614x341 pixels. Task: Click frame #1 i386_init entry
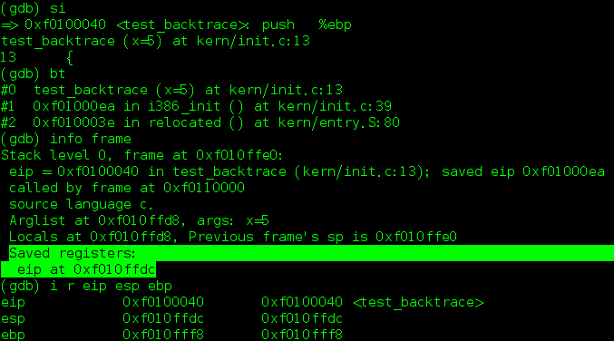pos(196,106)
